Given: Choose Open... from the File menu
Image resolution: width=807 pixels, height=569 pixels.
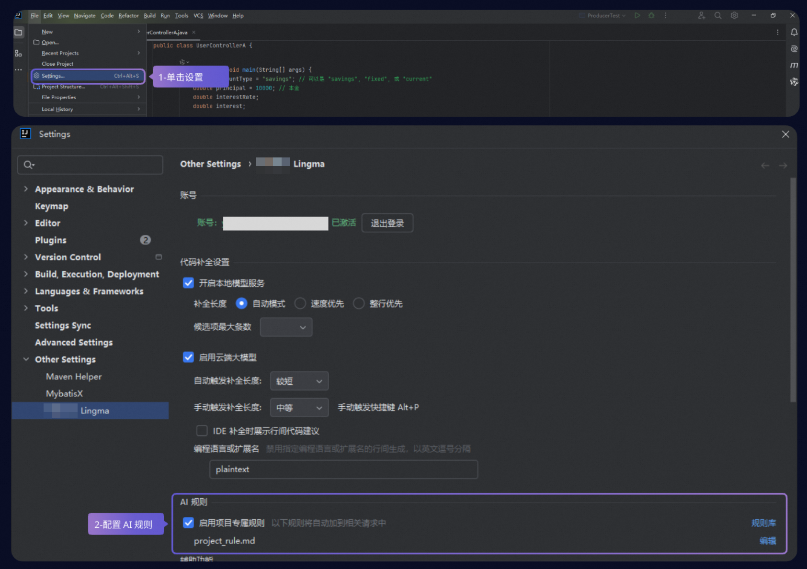Looking at the screenshot, I should (88, 43).
